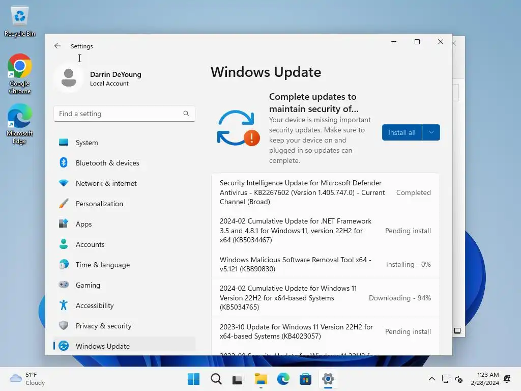Open Privacy & security page
The height and width of the screenshot is (391, 521).
[124, 325]
